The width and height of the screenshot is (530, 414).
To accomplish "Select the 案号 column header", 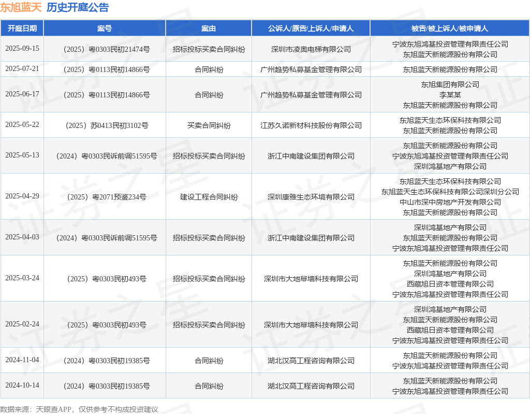I will 105,28.
